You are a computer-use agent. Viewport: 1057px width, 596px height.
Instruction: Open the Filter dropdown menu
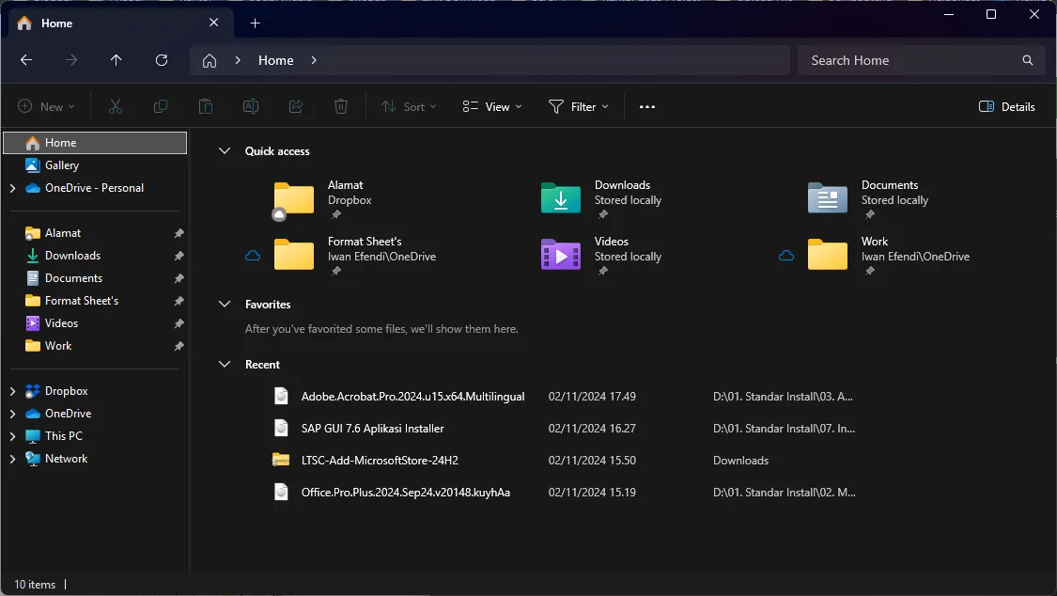pos(578,107)
